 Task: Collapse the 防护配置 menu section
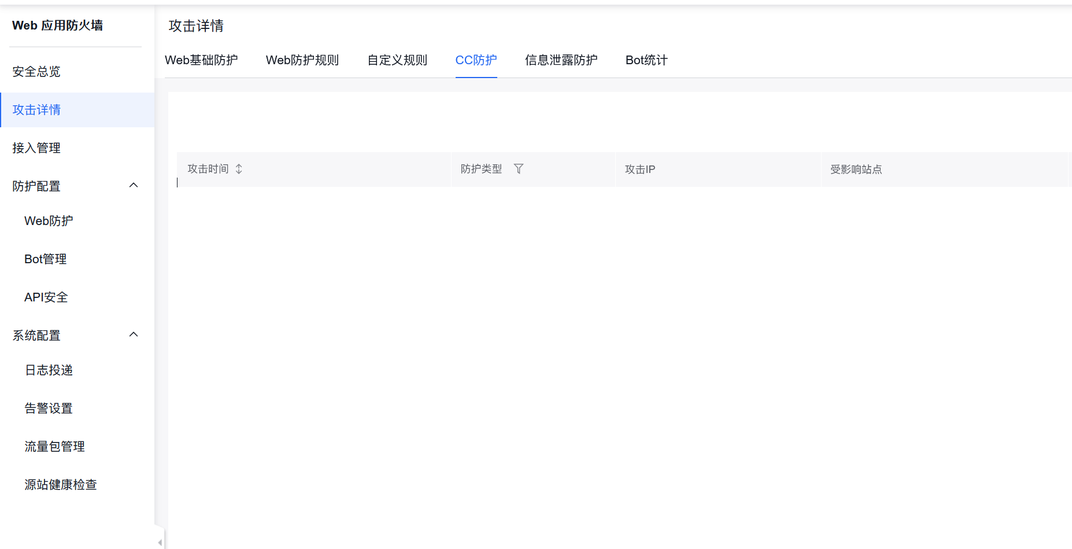click(134, 186)
